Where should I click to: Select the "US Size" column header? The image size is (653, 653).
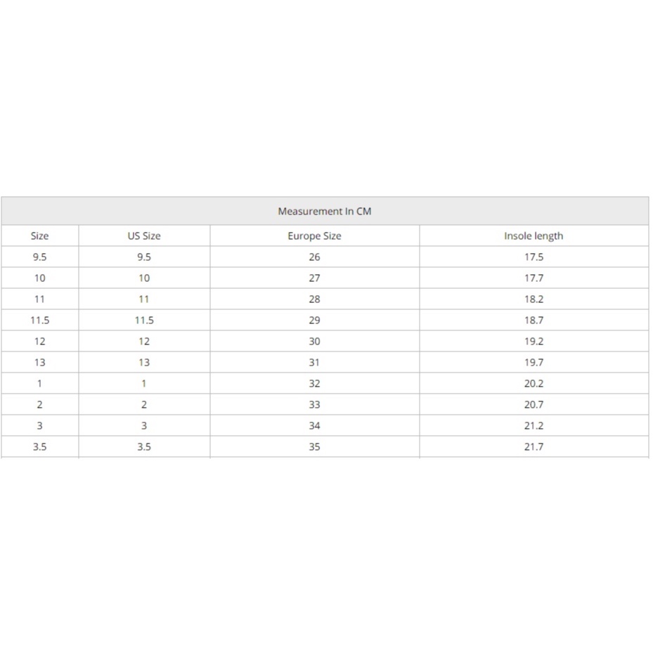point(144,236)
